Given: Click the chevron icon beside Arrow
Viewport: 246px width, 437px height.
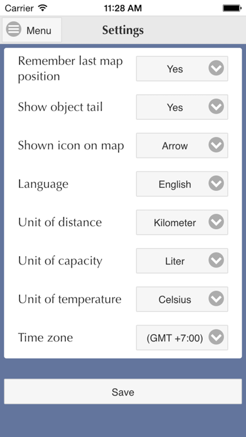Looking at the screenshot, I should coord(216,145).
